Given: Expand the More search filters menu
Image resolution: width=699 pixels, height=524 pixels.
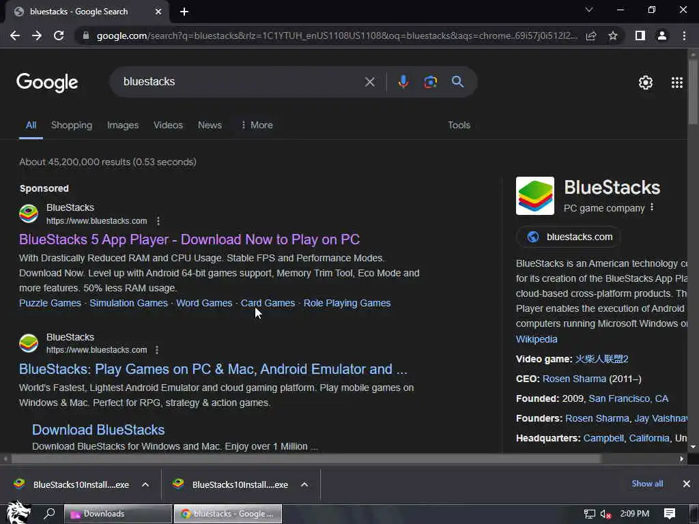Looking at the screenshot, I should [x=257, y=126].
